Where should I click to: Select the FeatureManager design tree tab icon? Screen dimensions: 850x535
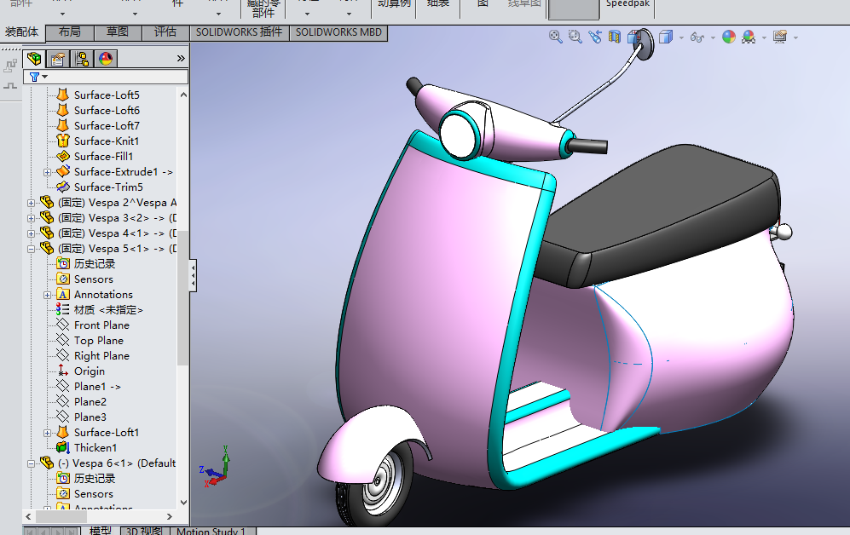click(34, 59)
